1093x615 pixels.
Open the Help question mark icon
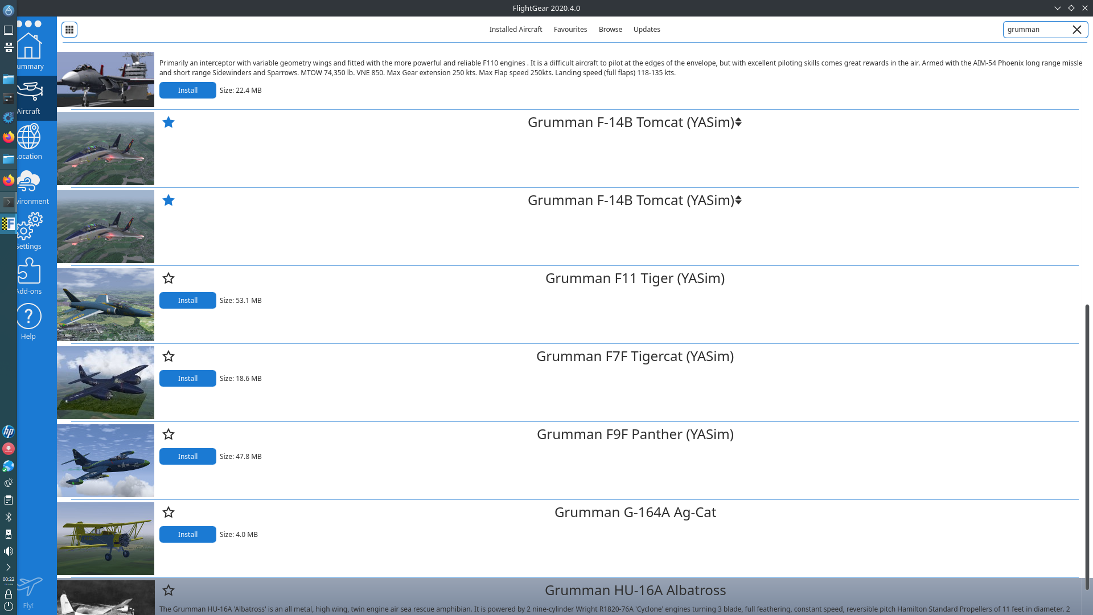pyautogui.click(x=29, y=317)
